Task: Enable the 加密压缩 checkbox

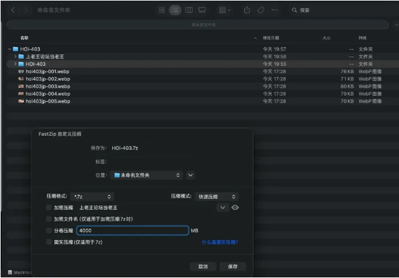Action: click(49, 207)
